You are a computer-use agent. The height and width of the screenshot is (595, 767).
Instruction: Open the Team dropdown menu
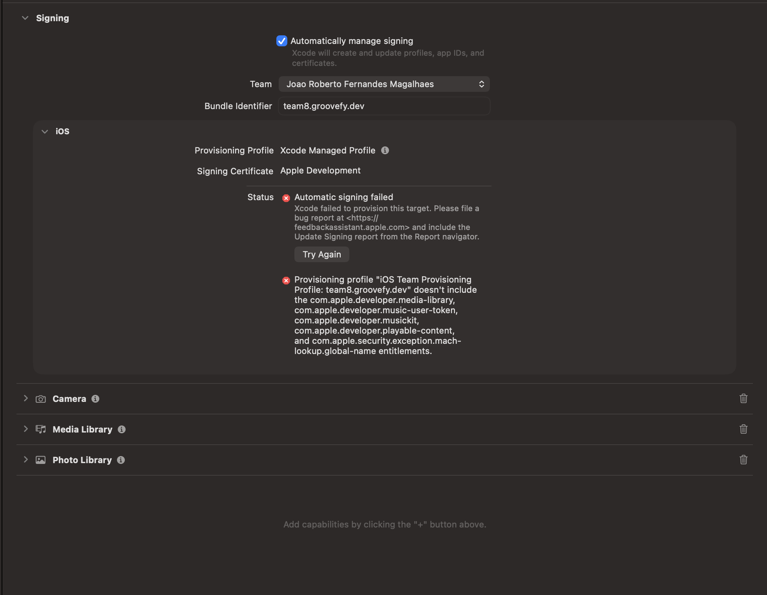pyautogui.click(x=384, y=84)
